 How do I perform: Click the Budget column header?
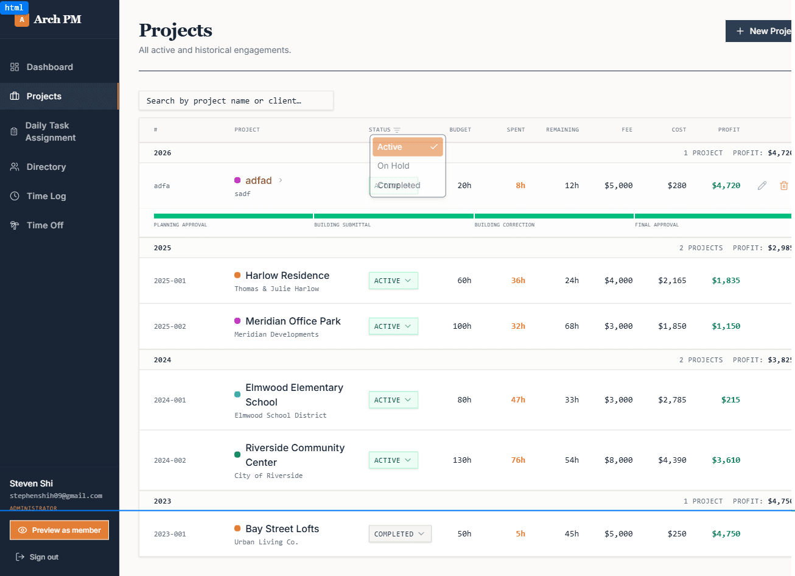tap(460, 130)
